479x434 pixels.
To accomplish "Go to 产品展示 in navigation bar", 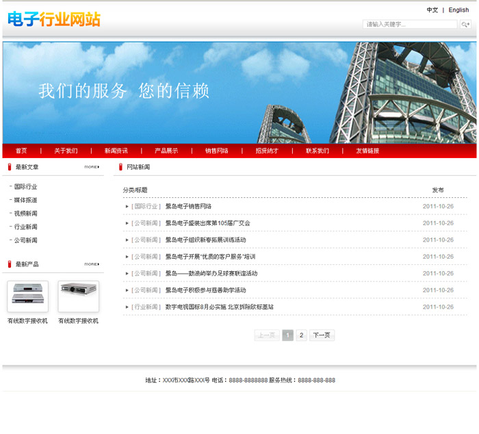I will click(166, 151).
